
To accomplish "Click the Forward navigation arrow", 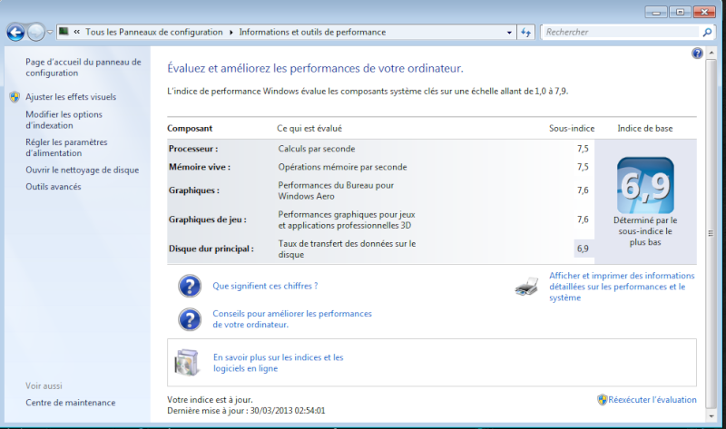I will pos(35,33).
